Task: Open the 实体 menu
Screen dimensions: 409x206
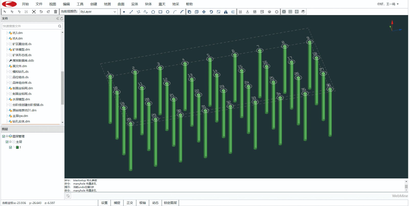Action: click(135, 4)
